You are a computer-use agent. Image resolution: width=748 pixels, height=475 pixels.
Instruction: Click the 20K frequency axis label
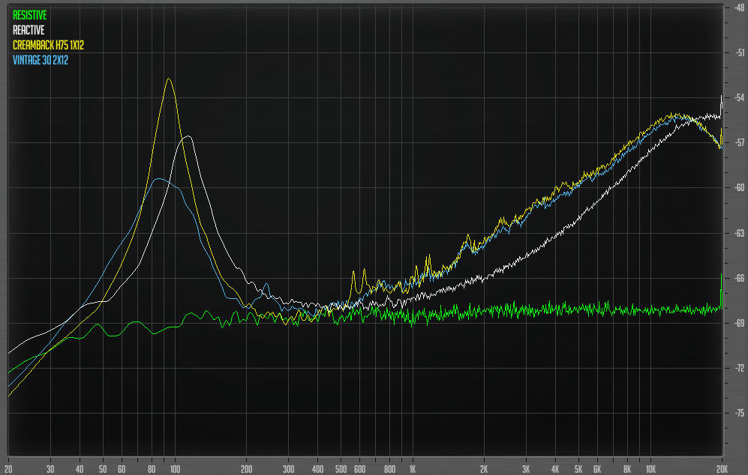tap(722, 469)
